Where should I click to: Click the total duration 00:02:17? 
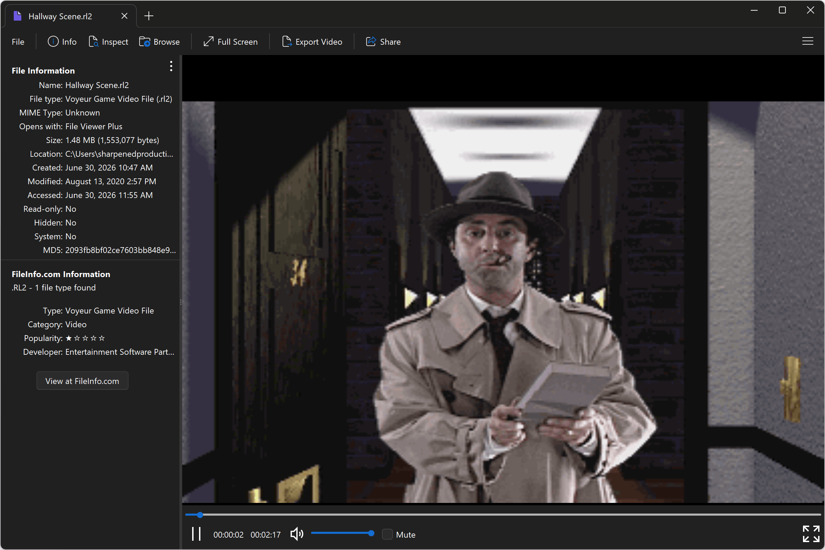[x=265, y=535]
